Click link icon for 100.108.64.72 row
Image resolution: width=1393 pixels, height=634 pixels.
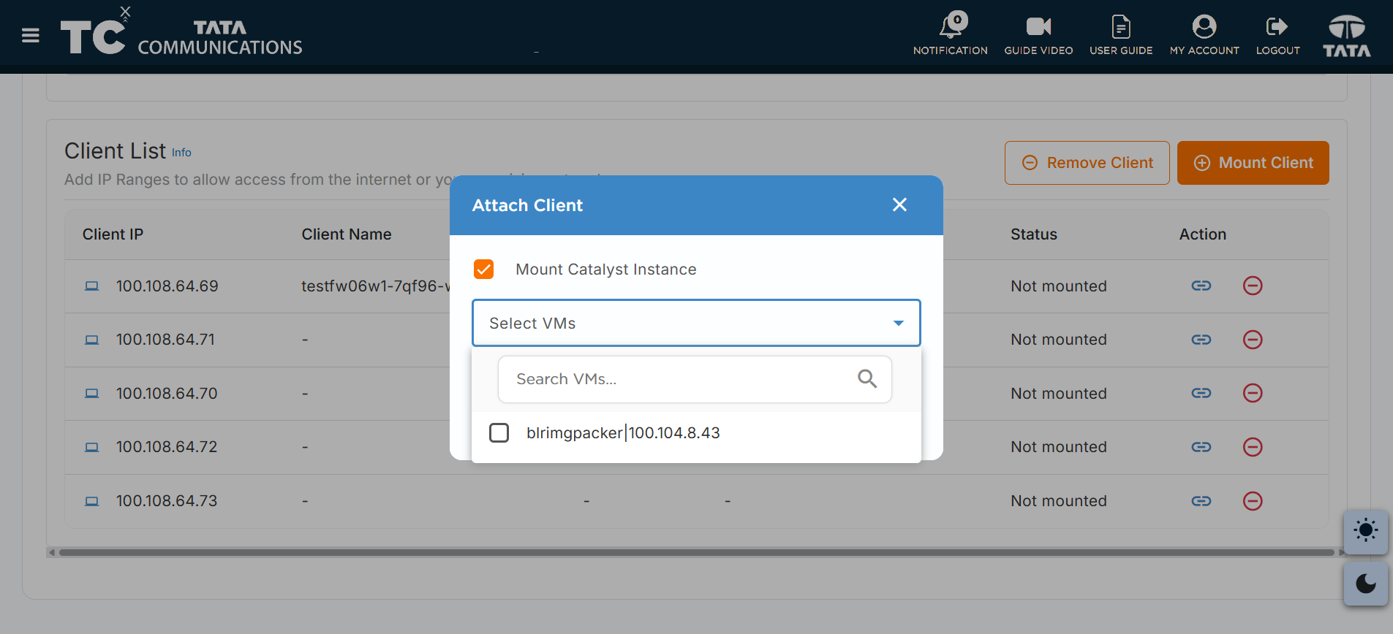1201,447
